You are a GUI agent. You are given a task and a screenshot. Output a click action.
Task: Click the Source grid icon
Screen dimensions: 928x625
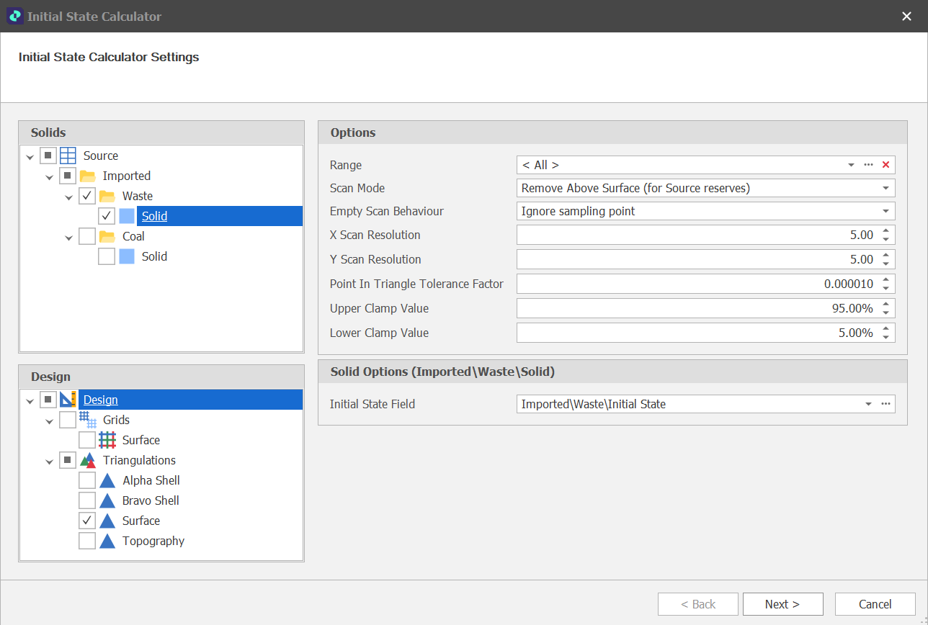point(68,156)
